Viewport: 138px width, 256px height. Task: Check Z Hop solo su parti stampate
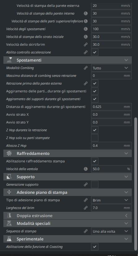coord(95,138)
